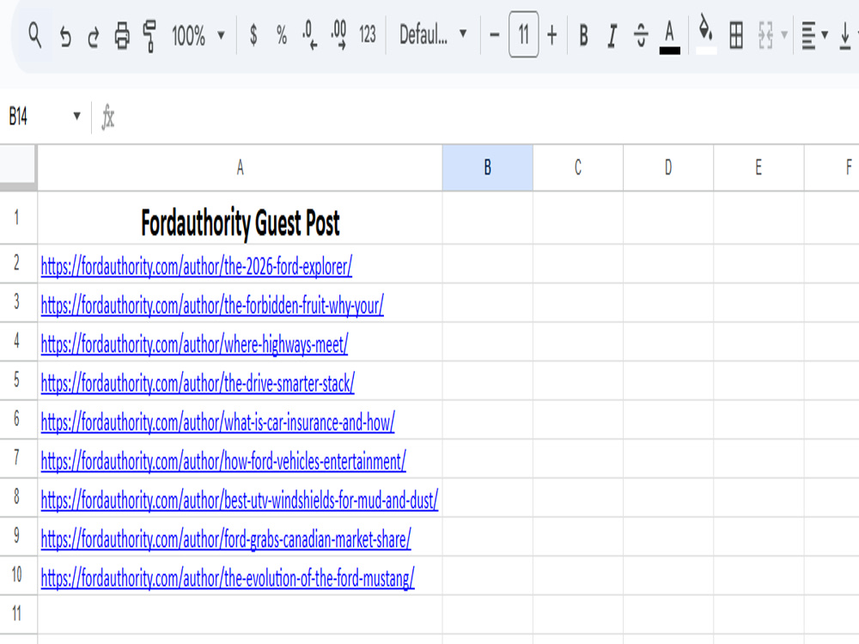This screenshot has width=859, height=644.
Task: Format as currency with dollar icon
Action: tap(253, 35)
